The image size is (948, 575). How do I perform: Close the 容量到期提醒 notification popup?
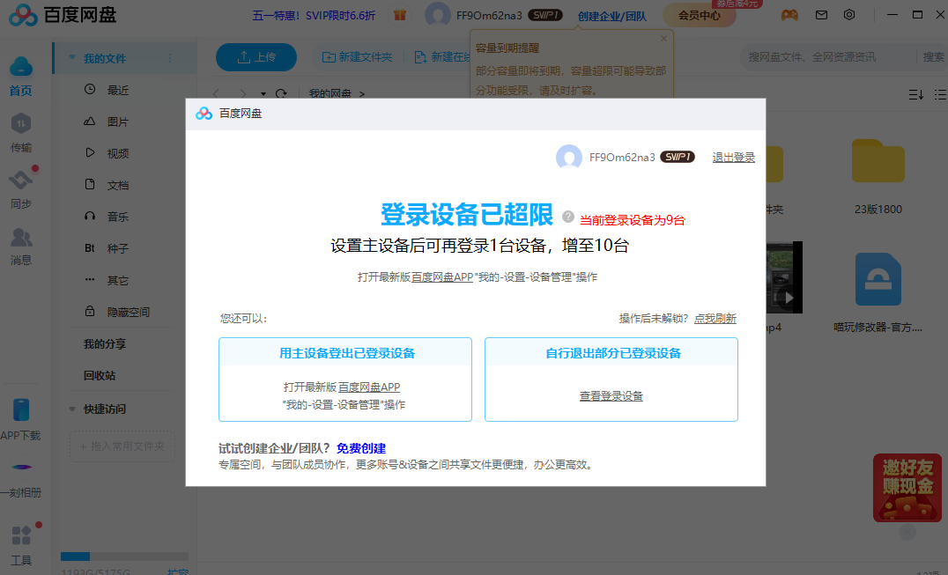tap(663, 38)
